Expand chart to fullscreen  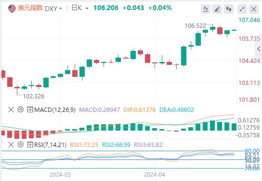pyautogui.click(x=242, y=9)
